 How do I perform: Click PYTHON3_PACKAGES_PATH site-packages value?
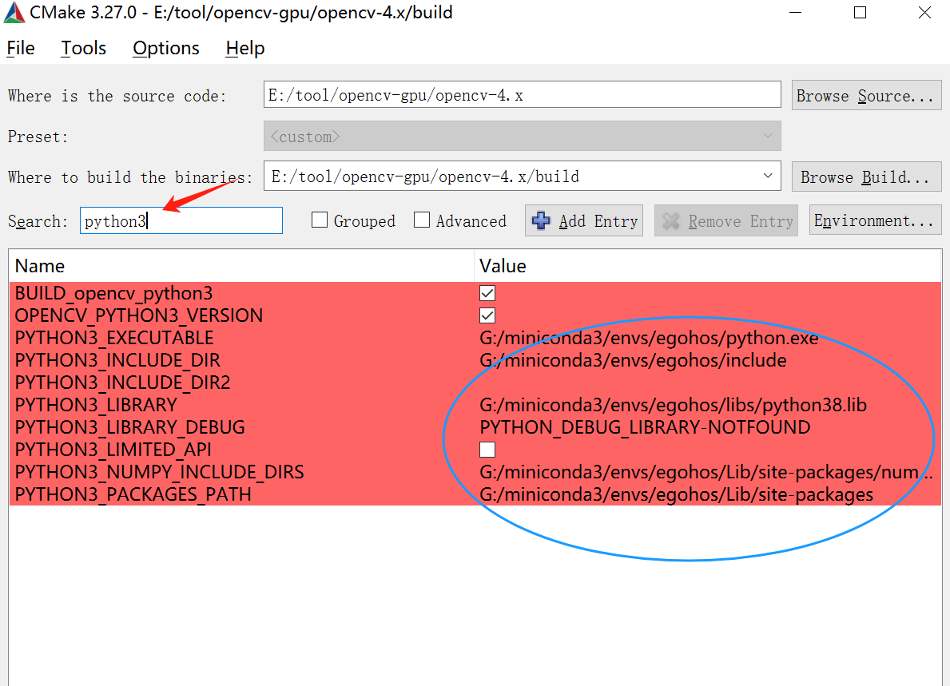(x=676, y=494)
